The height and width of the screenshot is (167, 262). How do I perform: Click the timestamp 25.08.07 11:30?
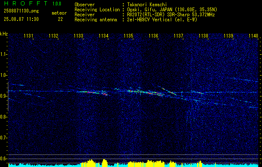point(21,19)
